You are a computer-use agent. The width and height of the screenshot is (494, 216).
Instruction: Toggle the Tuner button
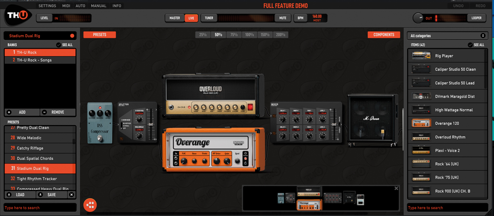(x=209, y=18)
